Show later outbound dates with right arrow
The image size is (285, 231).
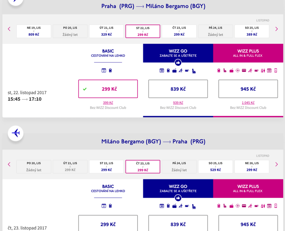pos(276,29)
